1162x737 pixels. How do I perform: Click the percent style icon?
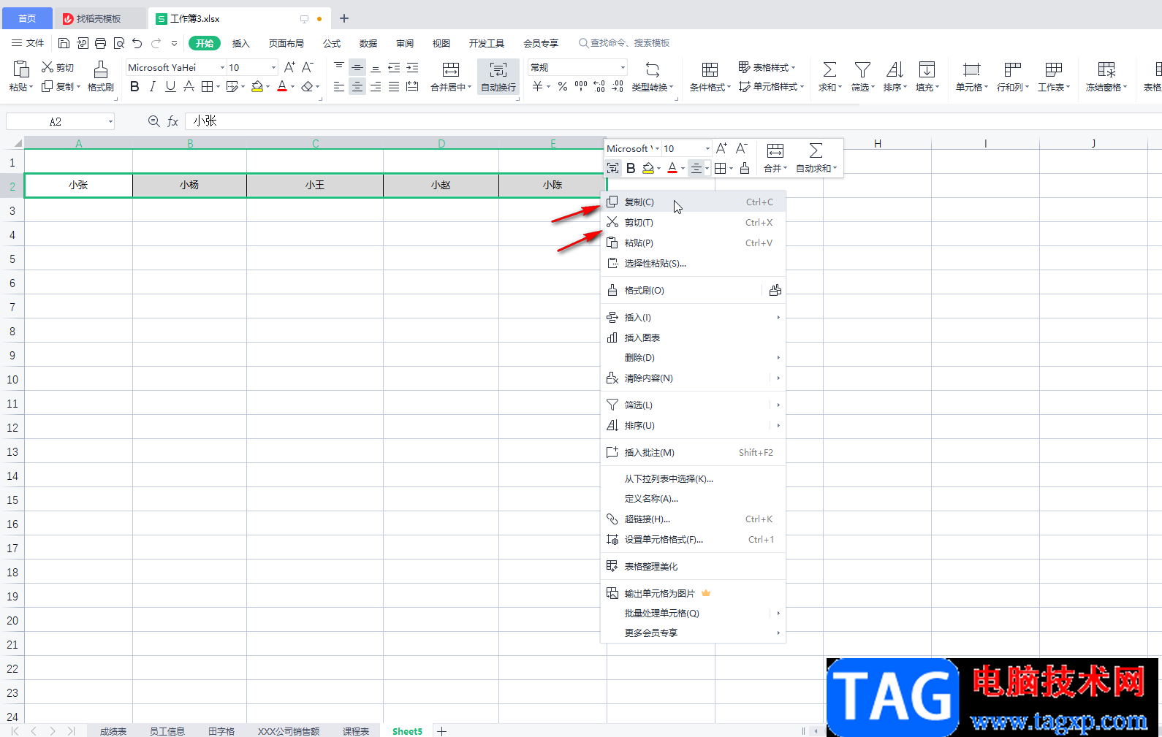coord(562,86)
